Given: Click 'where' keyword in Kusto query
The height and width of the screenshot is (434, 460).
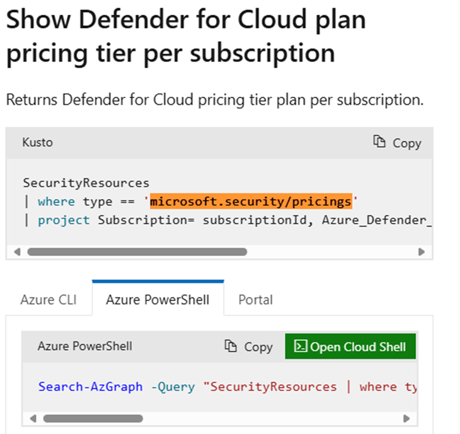Looking at the screenshot, I should coord(57,201).
